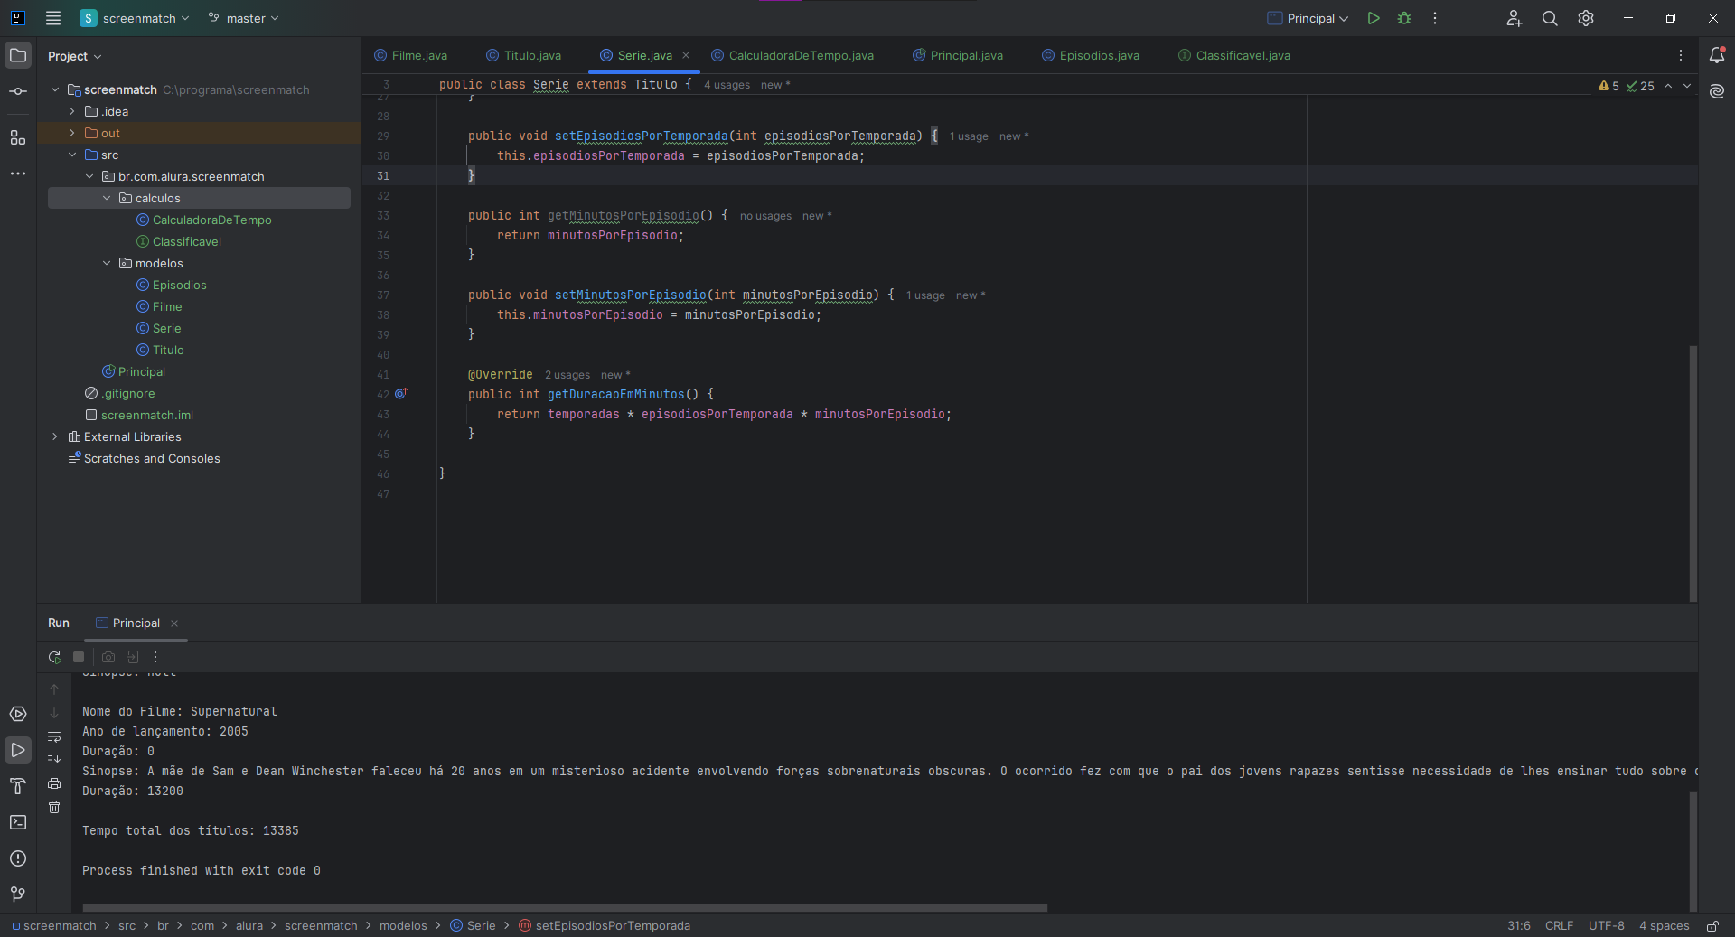Image resolution: width=1735 pixels, height=937 pixels.
Task: Collapse the modelos package
Action: click(x=107, y=263)
